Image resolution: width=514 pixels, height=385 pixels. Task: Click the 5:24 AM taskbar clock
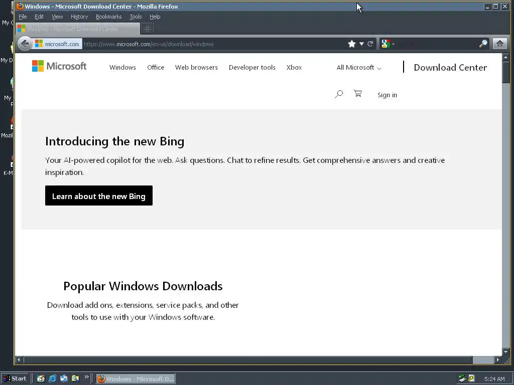(x=494, y=379)
